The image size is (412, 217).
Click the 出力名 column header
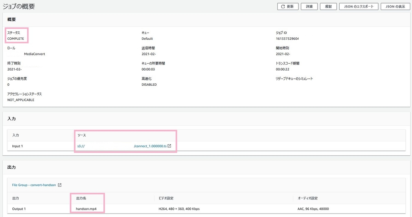[81, 198]
